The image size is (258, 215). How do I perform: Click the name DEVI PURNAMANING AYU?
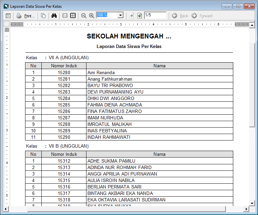coord(115,92)
